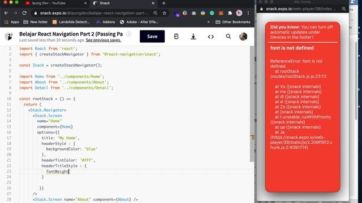The width and height of the screenshot is (362, 203).
Task: Click backgroundColor: 'blue' code line
Action: click(72, 149)
